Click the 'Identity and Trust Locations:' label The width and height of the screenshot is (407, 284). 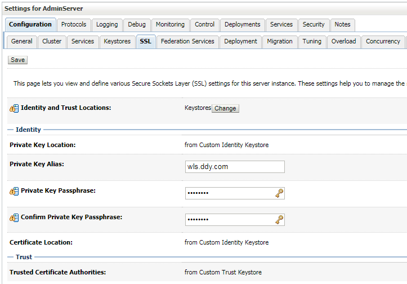pyautogui.click(x=66, y=108)
